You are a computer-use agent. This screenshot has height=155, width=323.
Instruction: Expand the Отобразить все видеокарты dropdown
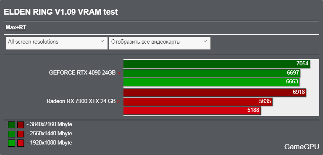[160, 43]
